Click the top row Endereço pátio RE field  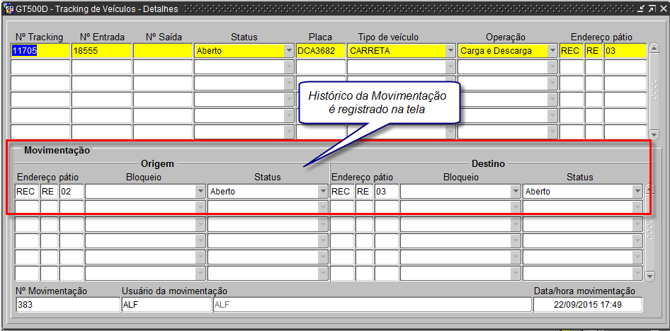594,51
